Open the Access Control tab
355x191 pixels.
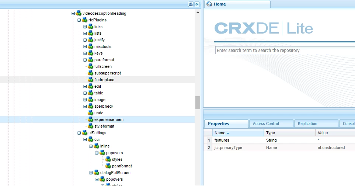coord(271,124)
